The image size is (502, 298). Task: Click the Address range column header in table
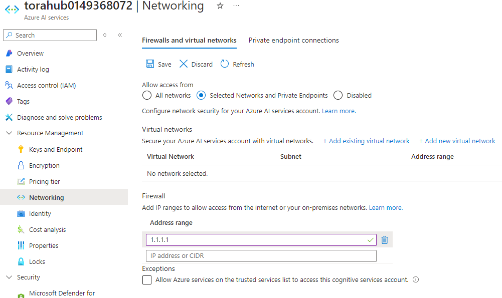(x=432, y=156)
